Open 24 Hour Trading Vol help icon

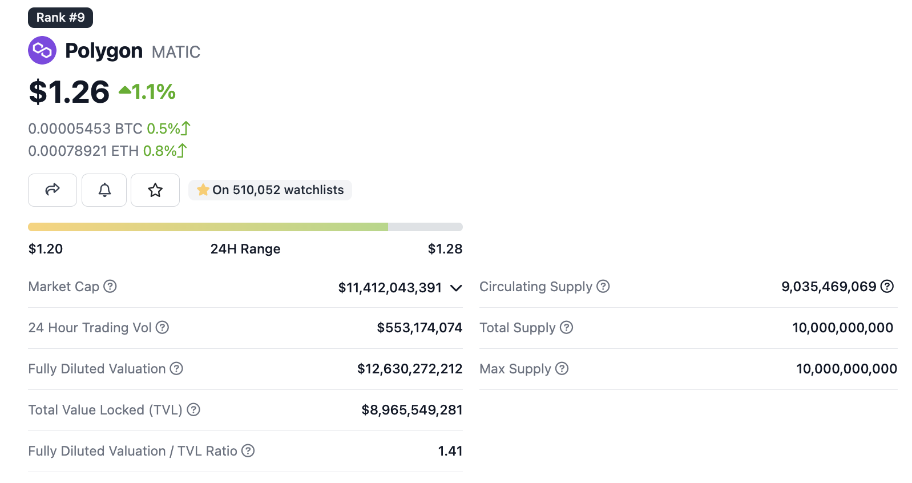pyautogui.click(x=163, y=328)
